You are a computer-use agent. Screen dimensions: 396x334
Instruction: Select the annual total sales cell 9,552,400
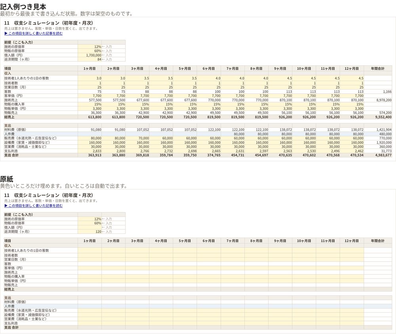378,117
